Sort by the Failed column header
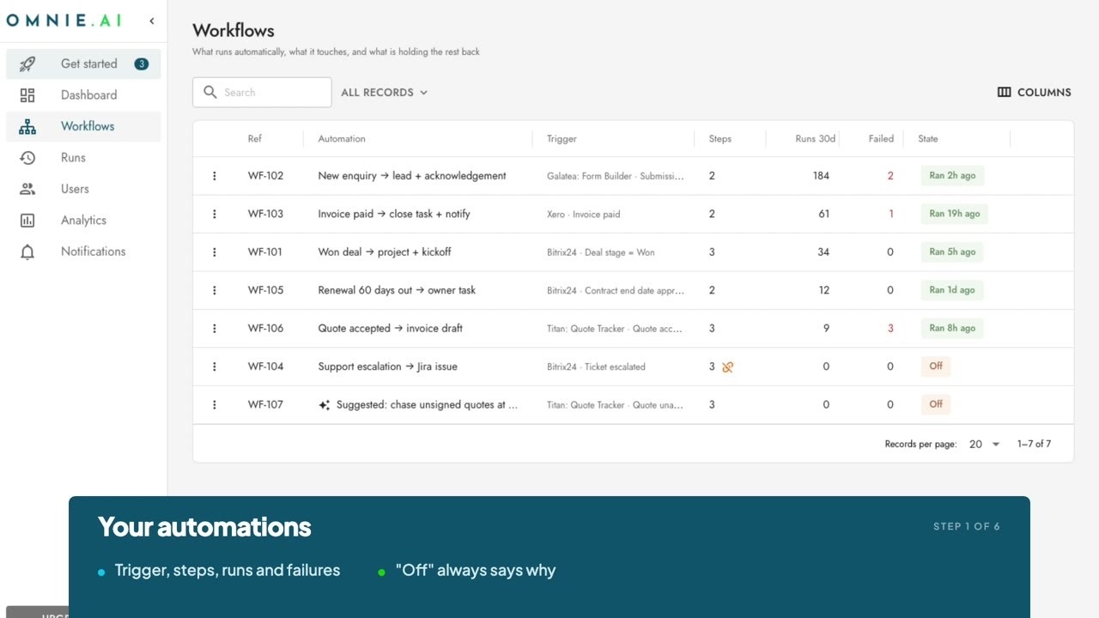The width and height of the screenshot is (1099, 618). tap(881, 138)
